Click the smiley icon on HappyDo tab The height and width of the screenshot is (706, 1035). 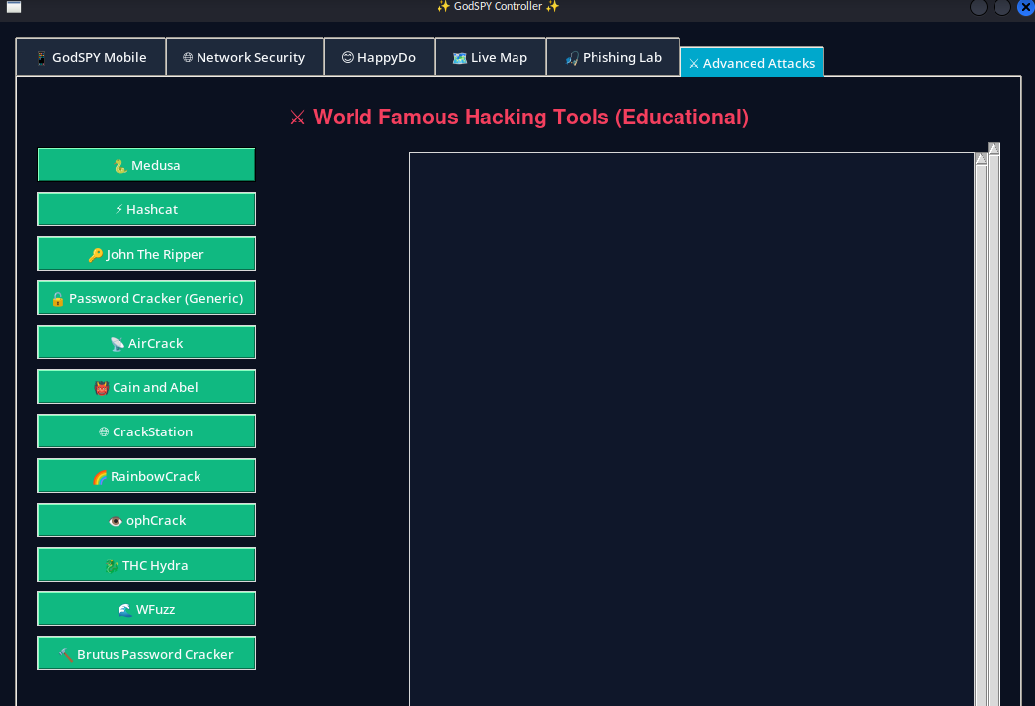[348, 57]
